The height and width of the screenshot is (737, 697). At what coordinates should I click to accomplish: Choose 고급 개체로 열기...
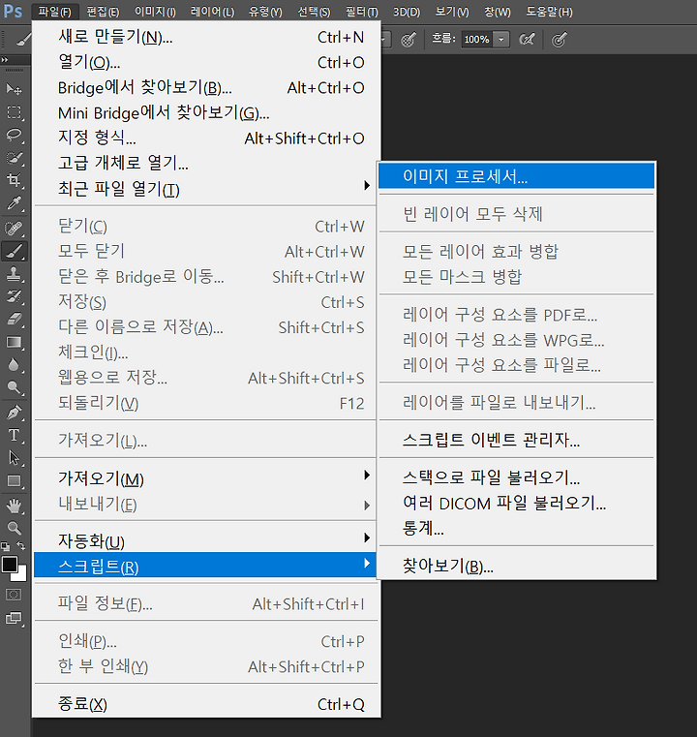point(206,164)
